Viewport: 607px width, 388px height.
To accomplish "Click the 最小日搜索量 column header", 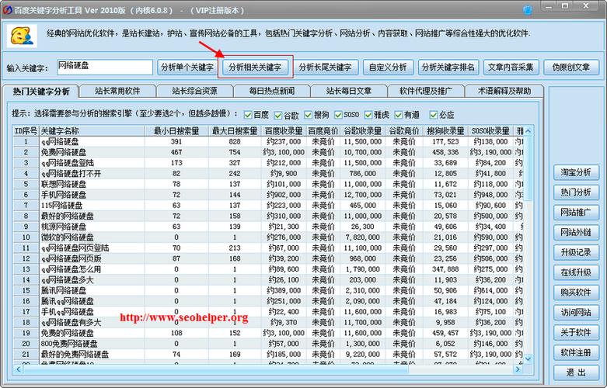I will click(x=176, y=131).
